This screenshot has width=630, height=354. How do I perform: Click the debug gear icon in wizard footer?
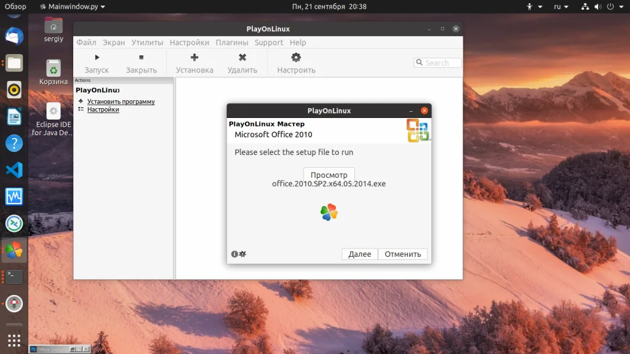(x=242, y=254)
